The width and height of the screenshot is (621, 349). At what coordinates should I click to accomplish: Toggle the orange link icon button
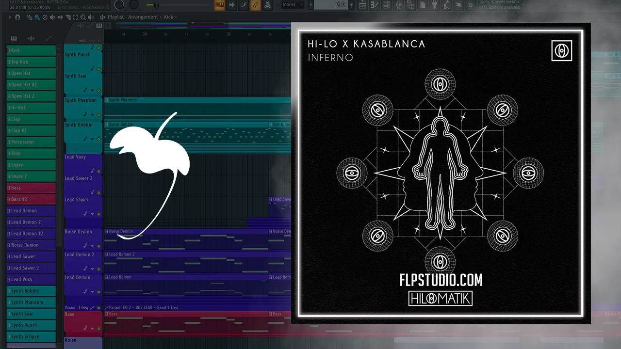point(255,5)
